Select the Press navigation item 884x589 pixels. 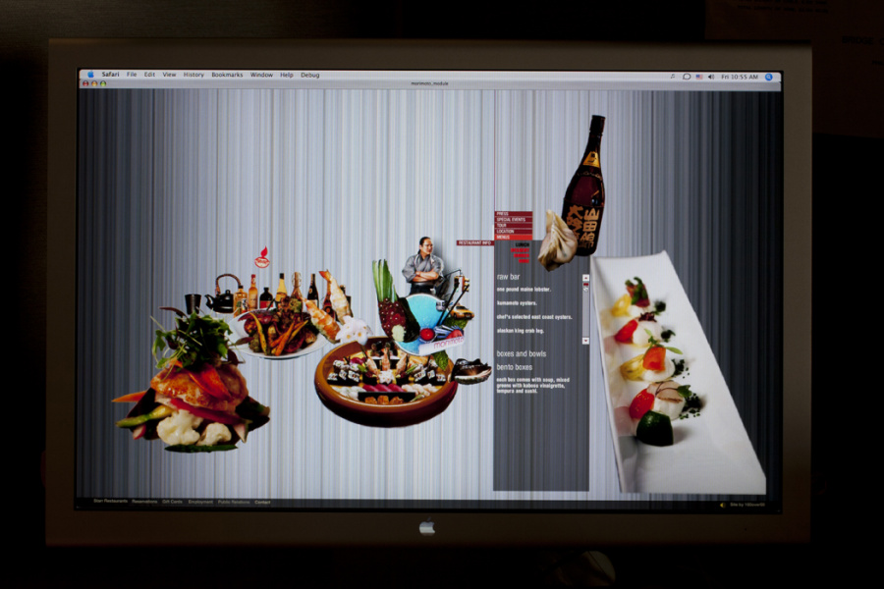pyautogui.click(x=504, y=213)
